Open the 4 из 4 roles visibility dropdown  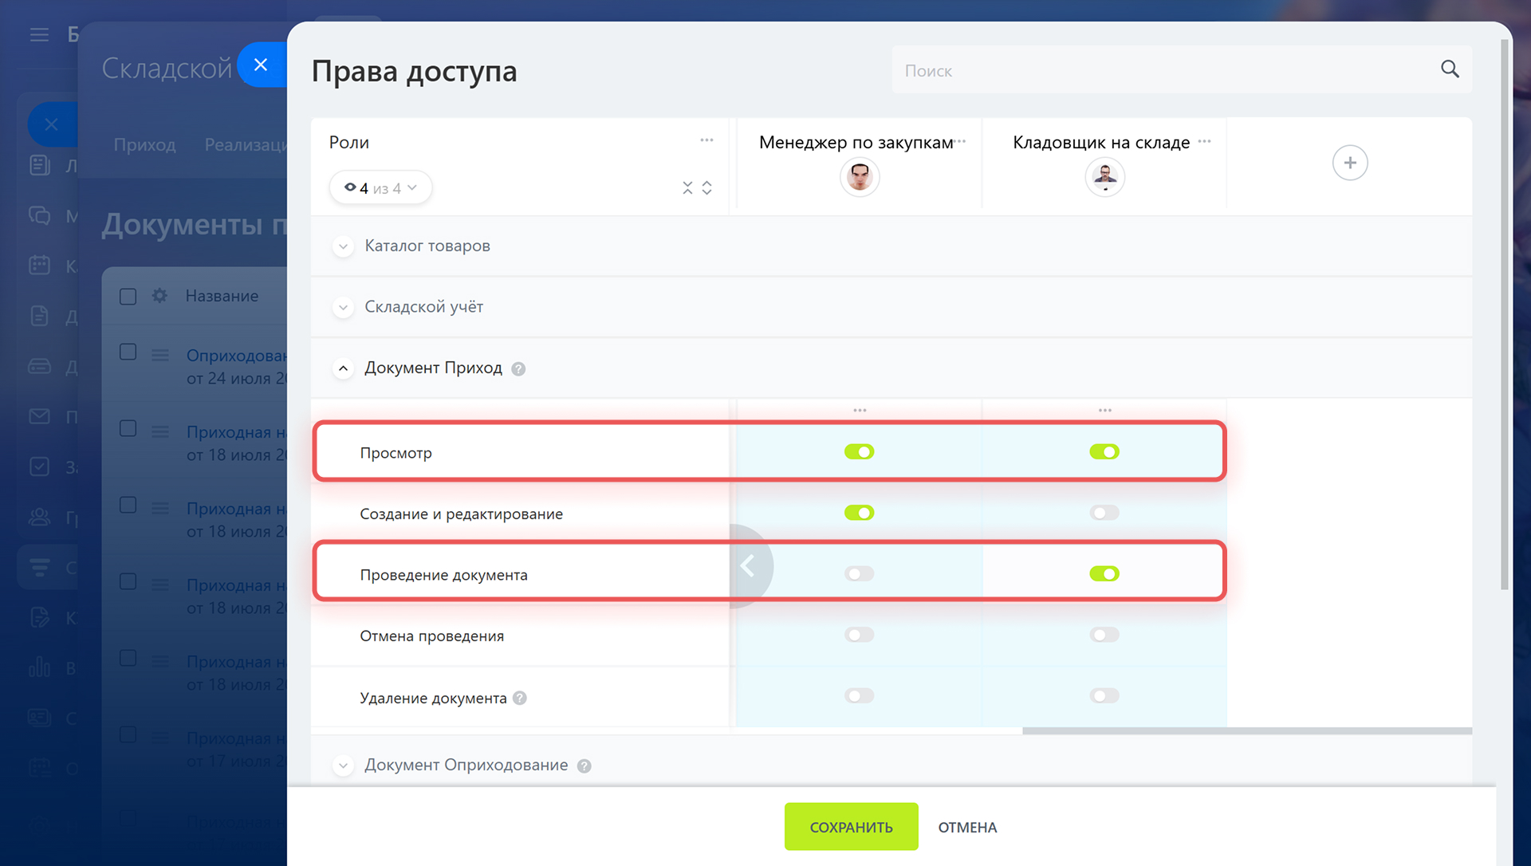click(x=380, y=187)
